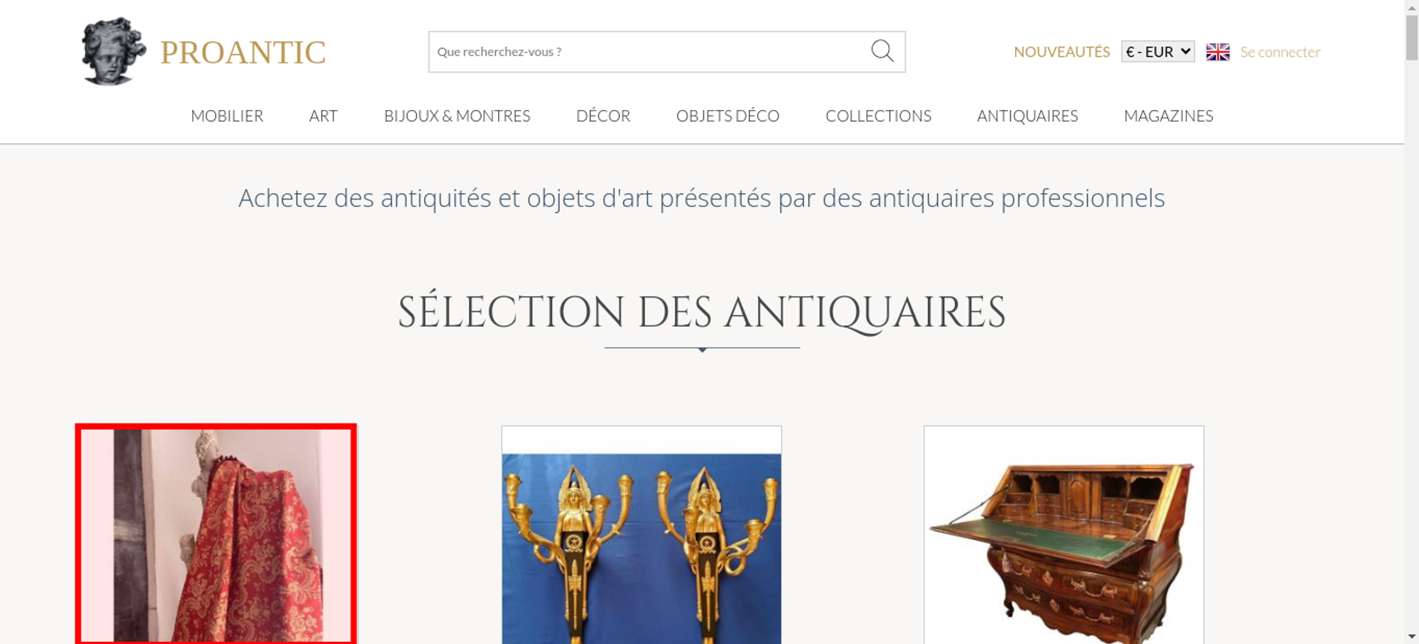Screen dimensions: 1419x644
Task: Open the MAGAZINES menu item
Action: [1169, 116]
